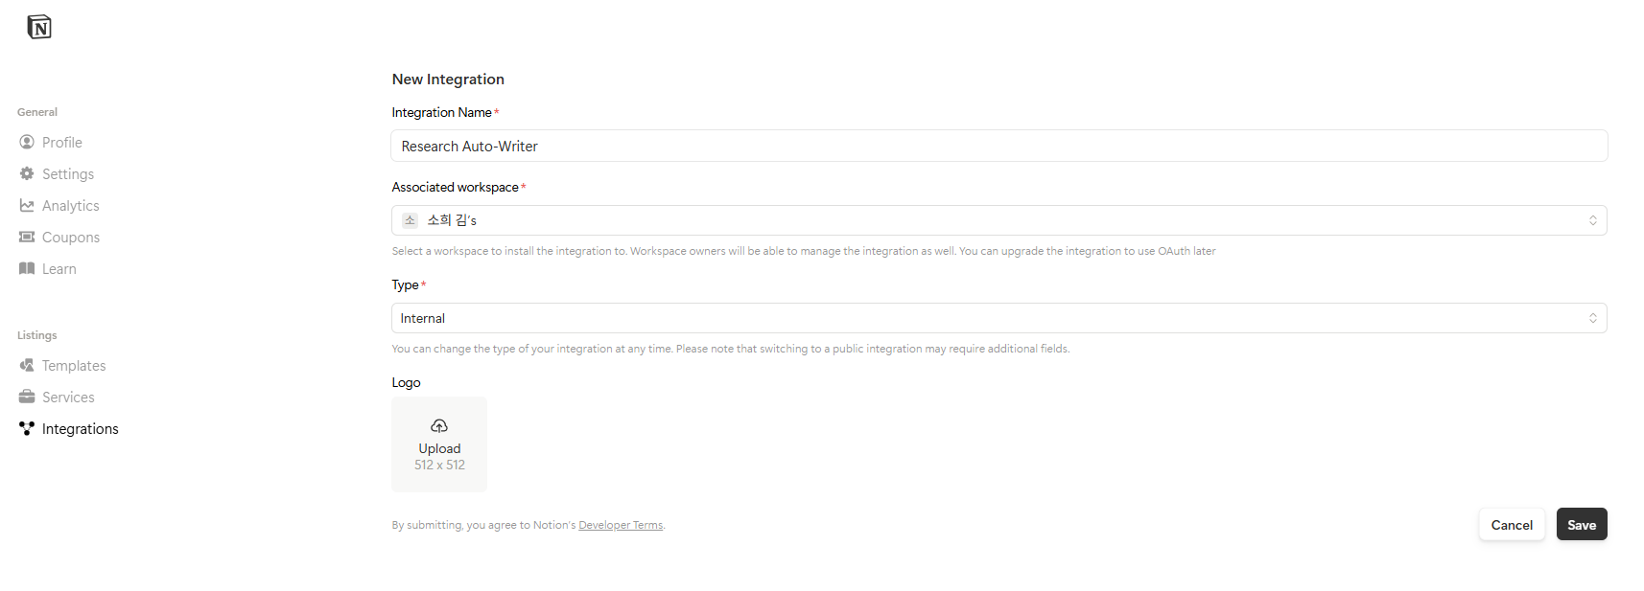Click the Coupons ticket icon

[x=27, y=237]
